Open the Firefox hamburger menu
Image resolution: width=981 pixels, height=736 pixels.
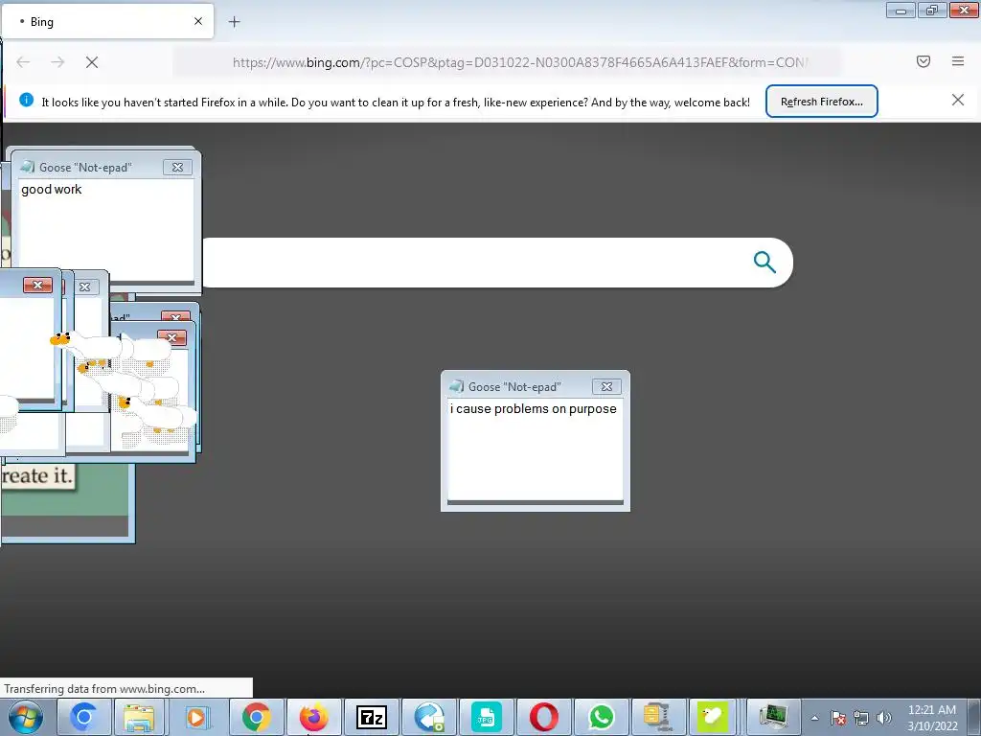coord(958,61)
